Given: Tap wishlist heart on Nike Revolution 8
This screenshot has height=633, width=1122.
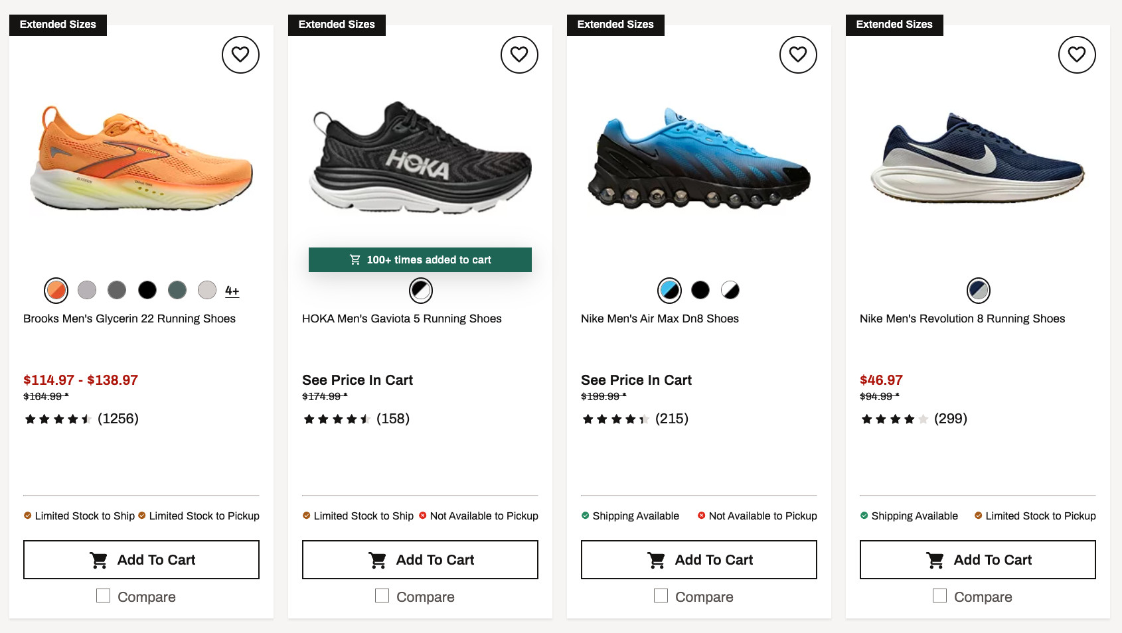Looking at the screenshot, I should tap(1077, 54).
